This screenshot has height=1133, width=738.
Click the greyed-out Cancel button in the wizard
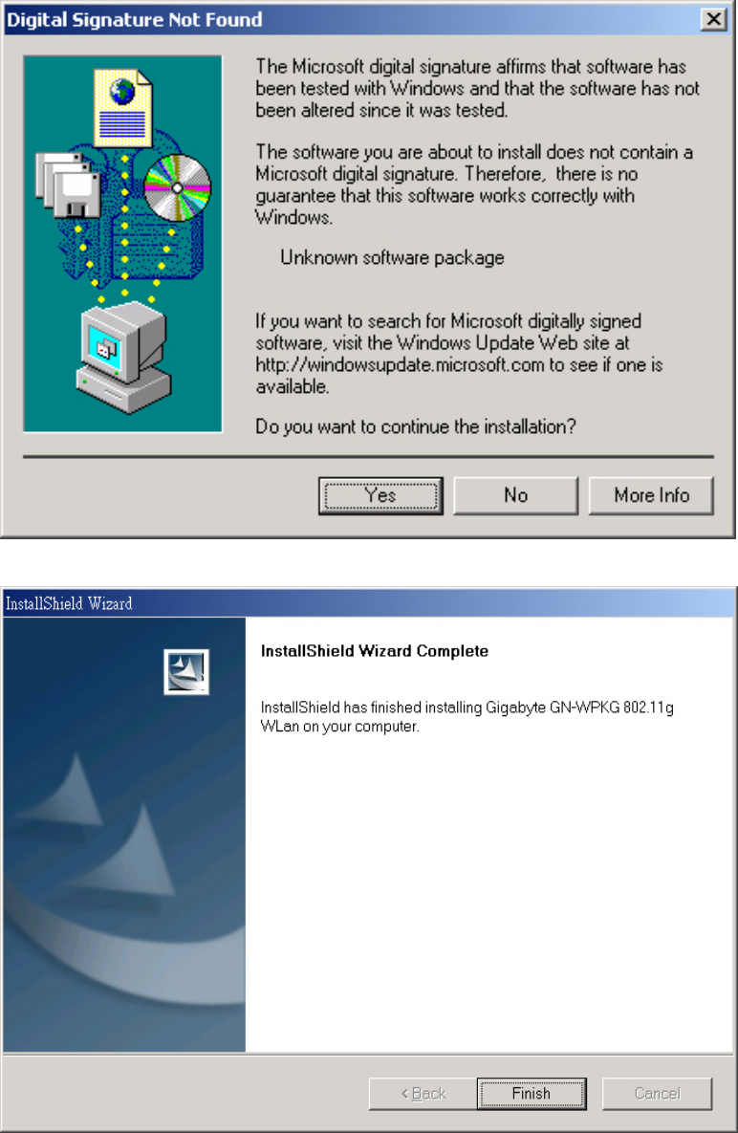(x=657, y=1093)
